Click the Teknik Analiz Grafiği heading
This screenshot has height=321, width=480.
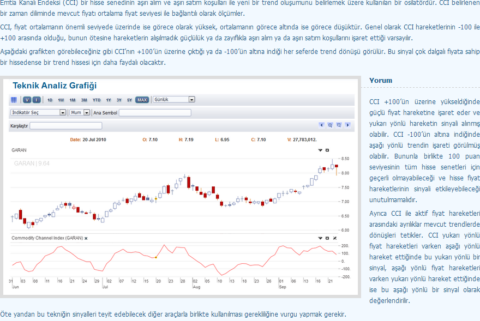pos(55,86)
